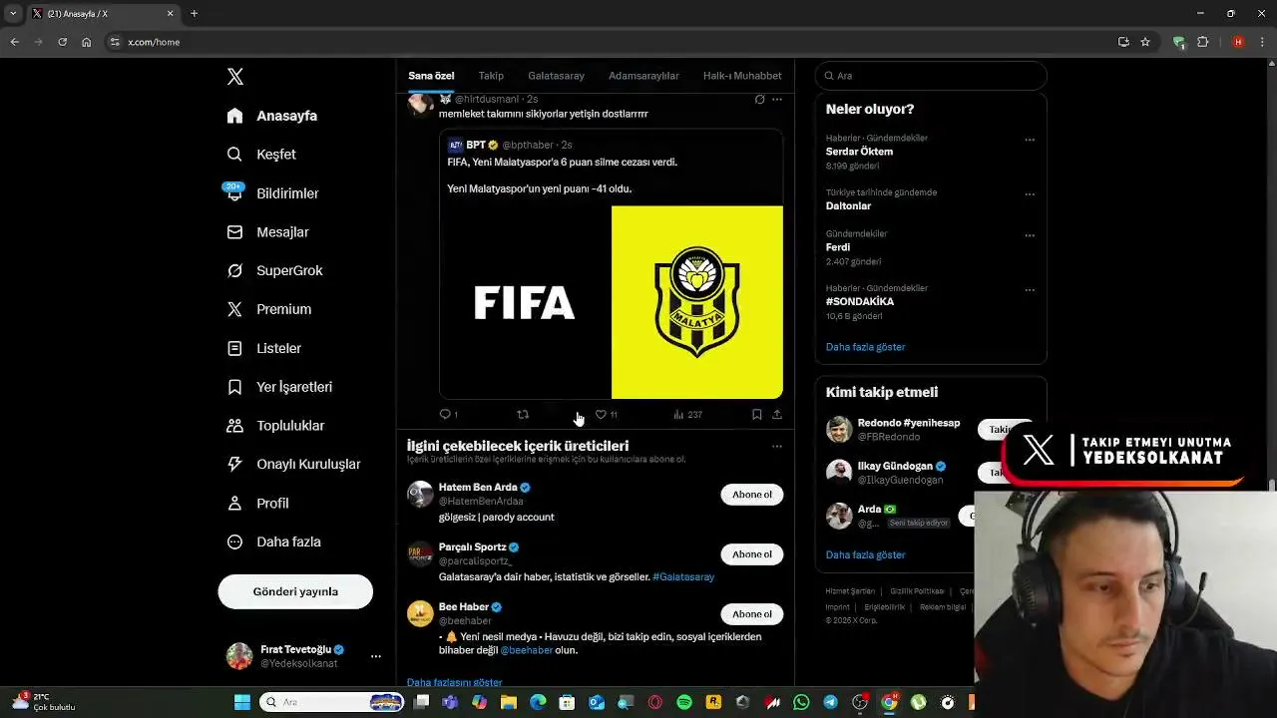Open the weather widget showing 21°C
The height and width of the screenshot is (718, 1277).
coord(43,702)
